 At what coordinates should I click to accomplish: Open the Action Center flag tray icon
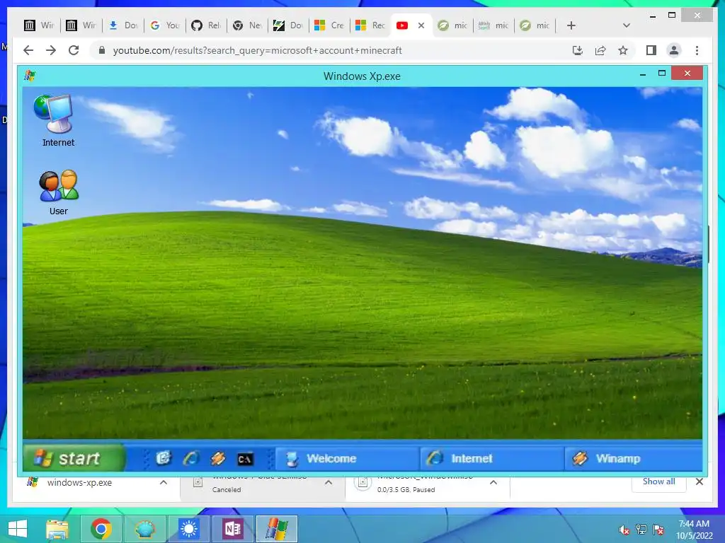pos(658,529)
